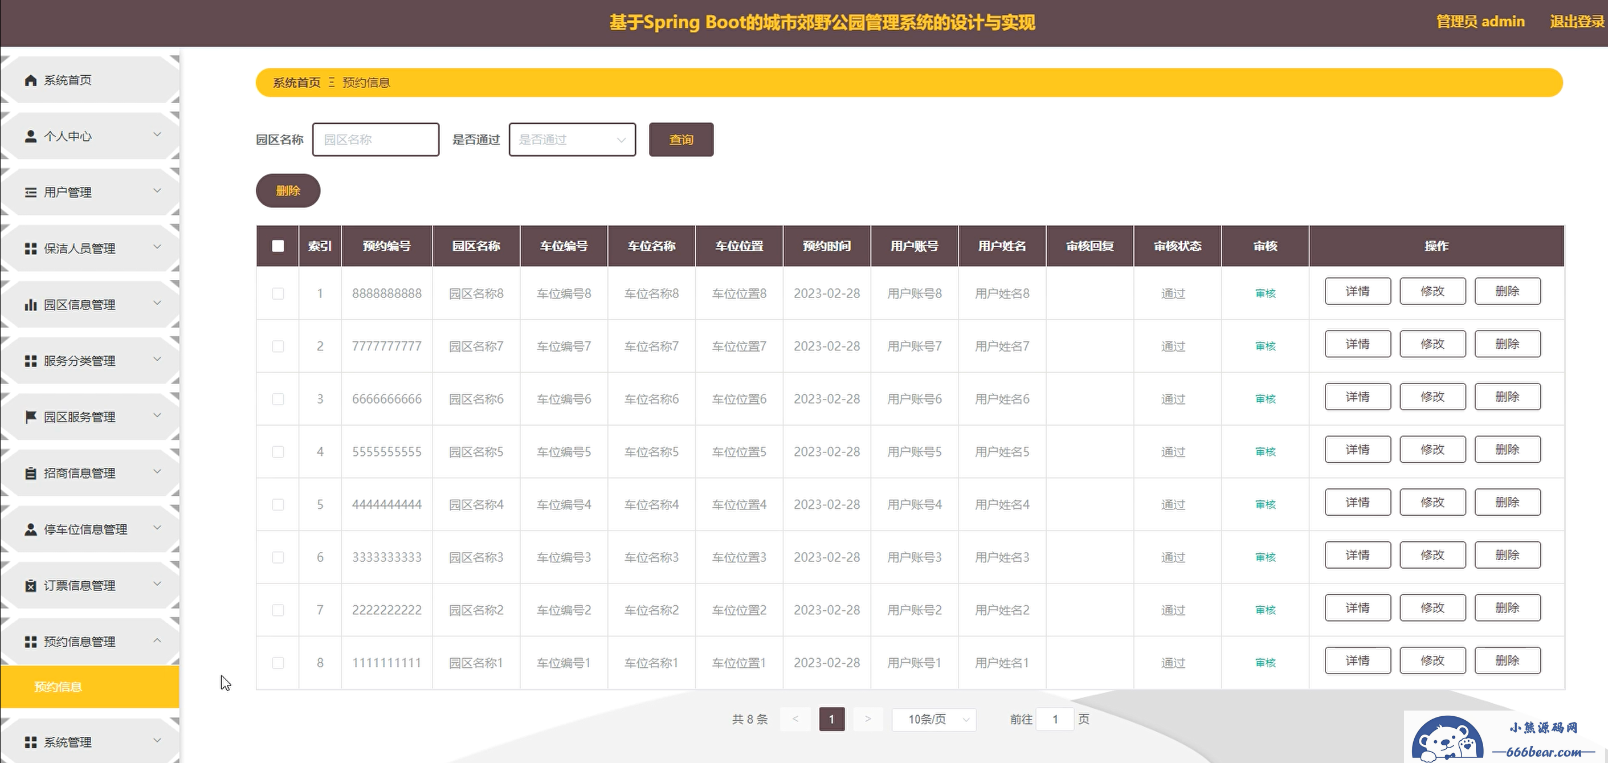Click the bar chart icon beside 园区信息管理
This screenshot has height=763, width=1608.
click(x=31, y=305)
